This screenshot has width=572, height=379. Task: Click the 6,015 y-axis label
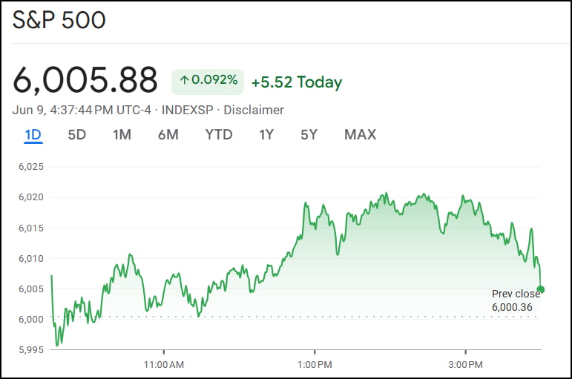(31, 228)
